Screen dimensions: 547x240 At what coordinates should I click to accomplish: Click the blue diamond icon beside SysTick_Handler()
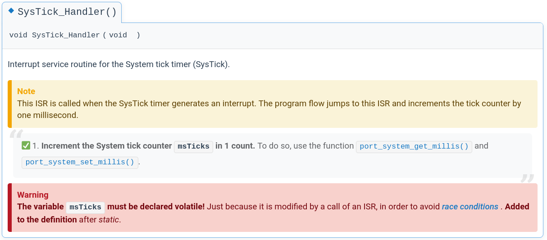pos(11,11)
